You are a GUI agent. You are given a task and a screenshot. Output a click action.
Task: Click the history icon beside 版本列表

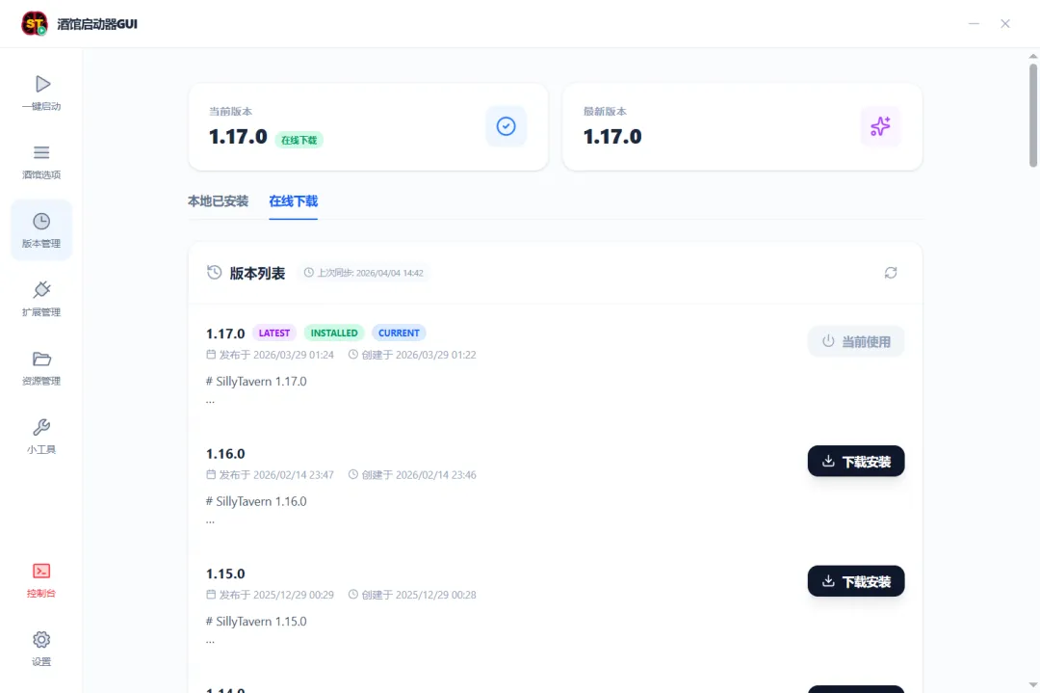pyautogui.click(x=214, y=273)
